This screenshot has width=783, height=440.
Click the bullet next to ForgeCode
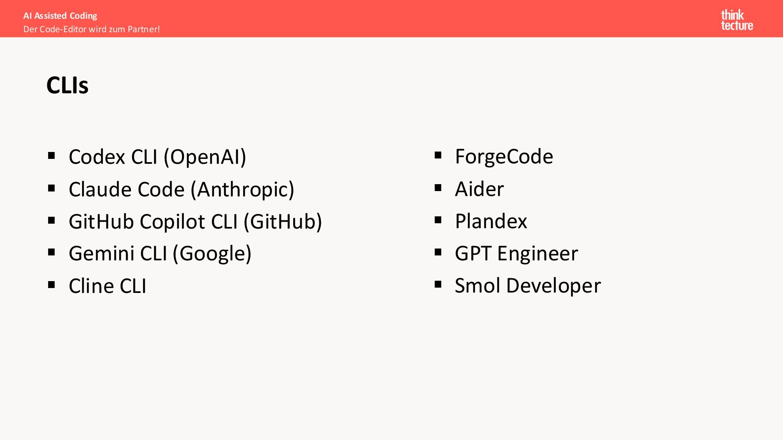click(x=438, y=155)
